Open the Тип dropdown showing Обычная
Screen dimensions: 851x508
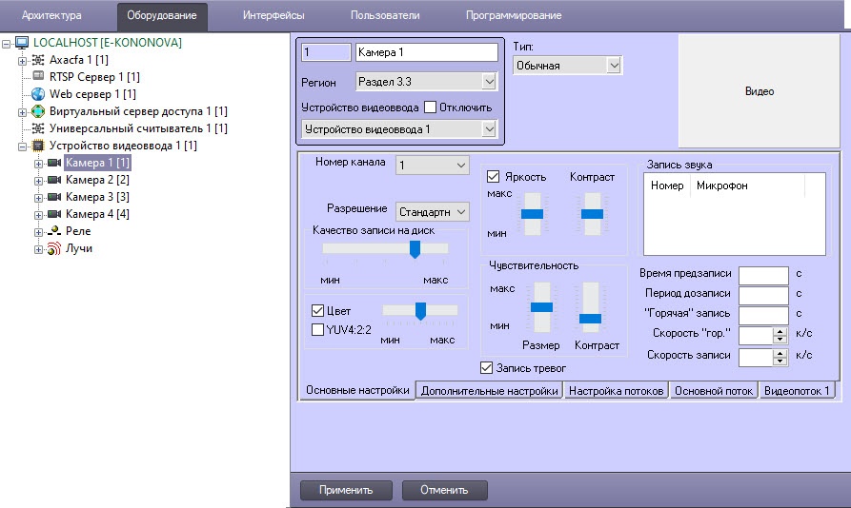613,66
